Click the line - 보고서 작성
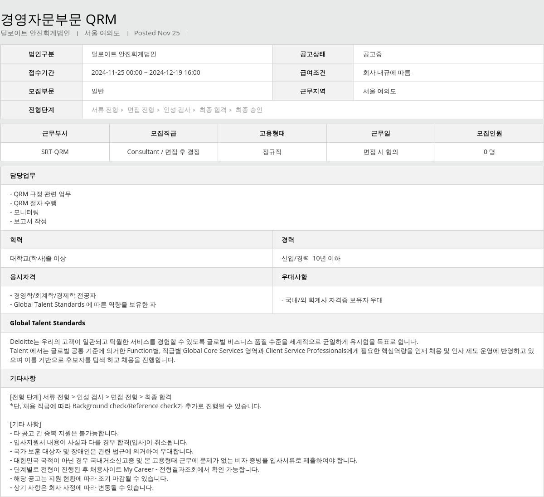This screenshot has width=544, height=497. [29, 221]
